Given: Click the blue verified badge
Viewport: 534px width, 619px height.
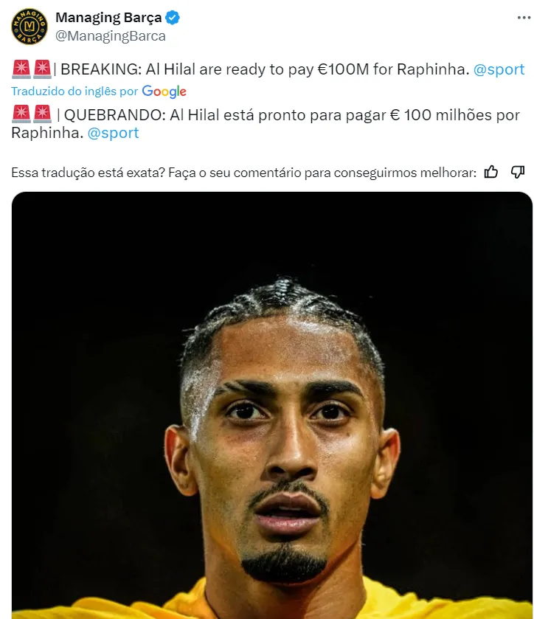Looking at the screenshot, I should (173, 18).
